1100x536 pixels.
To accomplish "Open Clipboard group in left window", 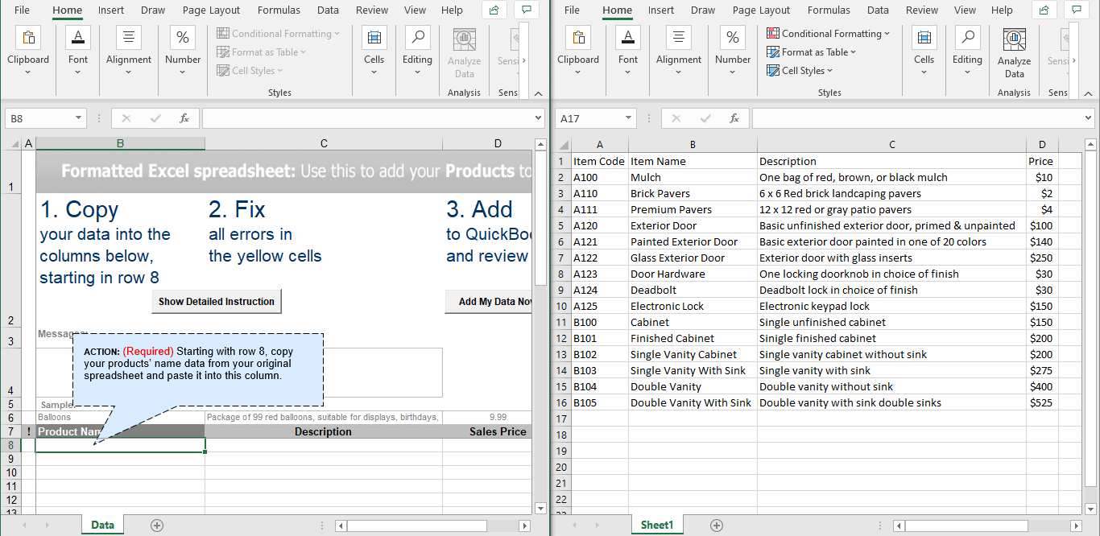I will [x=28, y=52].
